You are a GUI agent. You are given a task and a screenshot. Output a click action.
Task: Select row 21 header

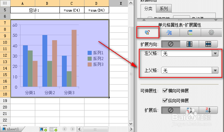click(x=5, y=114)
